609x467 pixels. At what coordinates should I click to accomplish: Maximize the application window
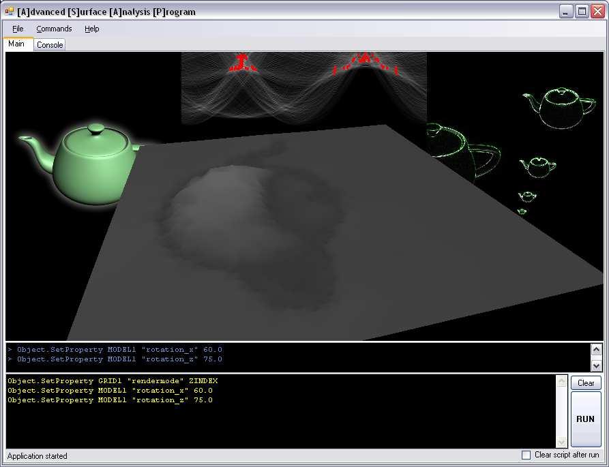[x=582, y=12]
